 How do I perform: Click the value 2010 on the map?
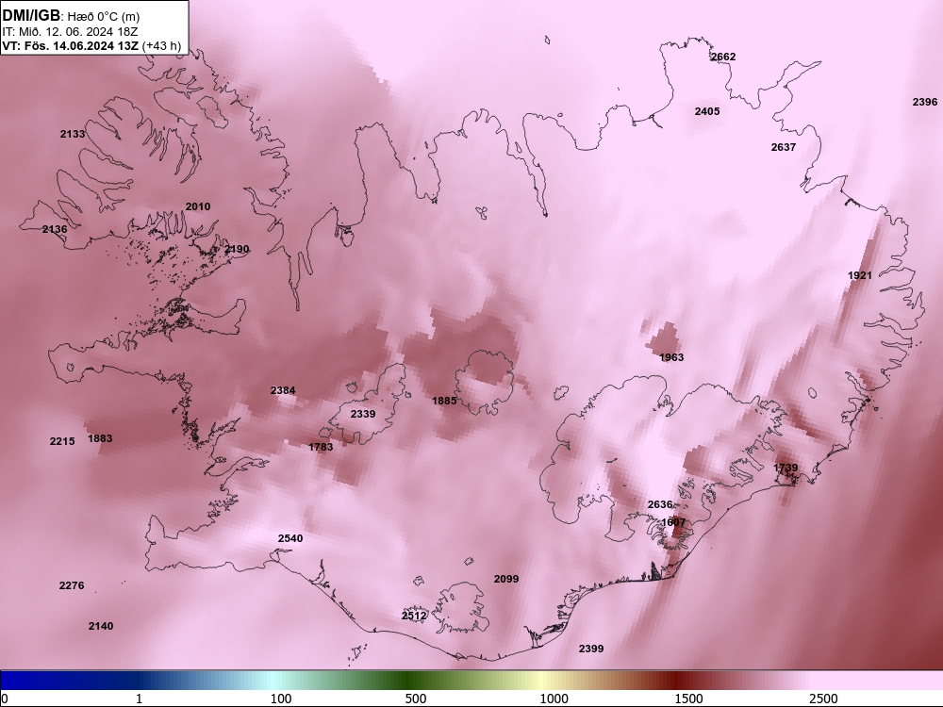[198, 206]
